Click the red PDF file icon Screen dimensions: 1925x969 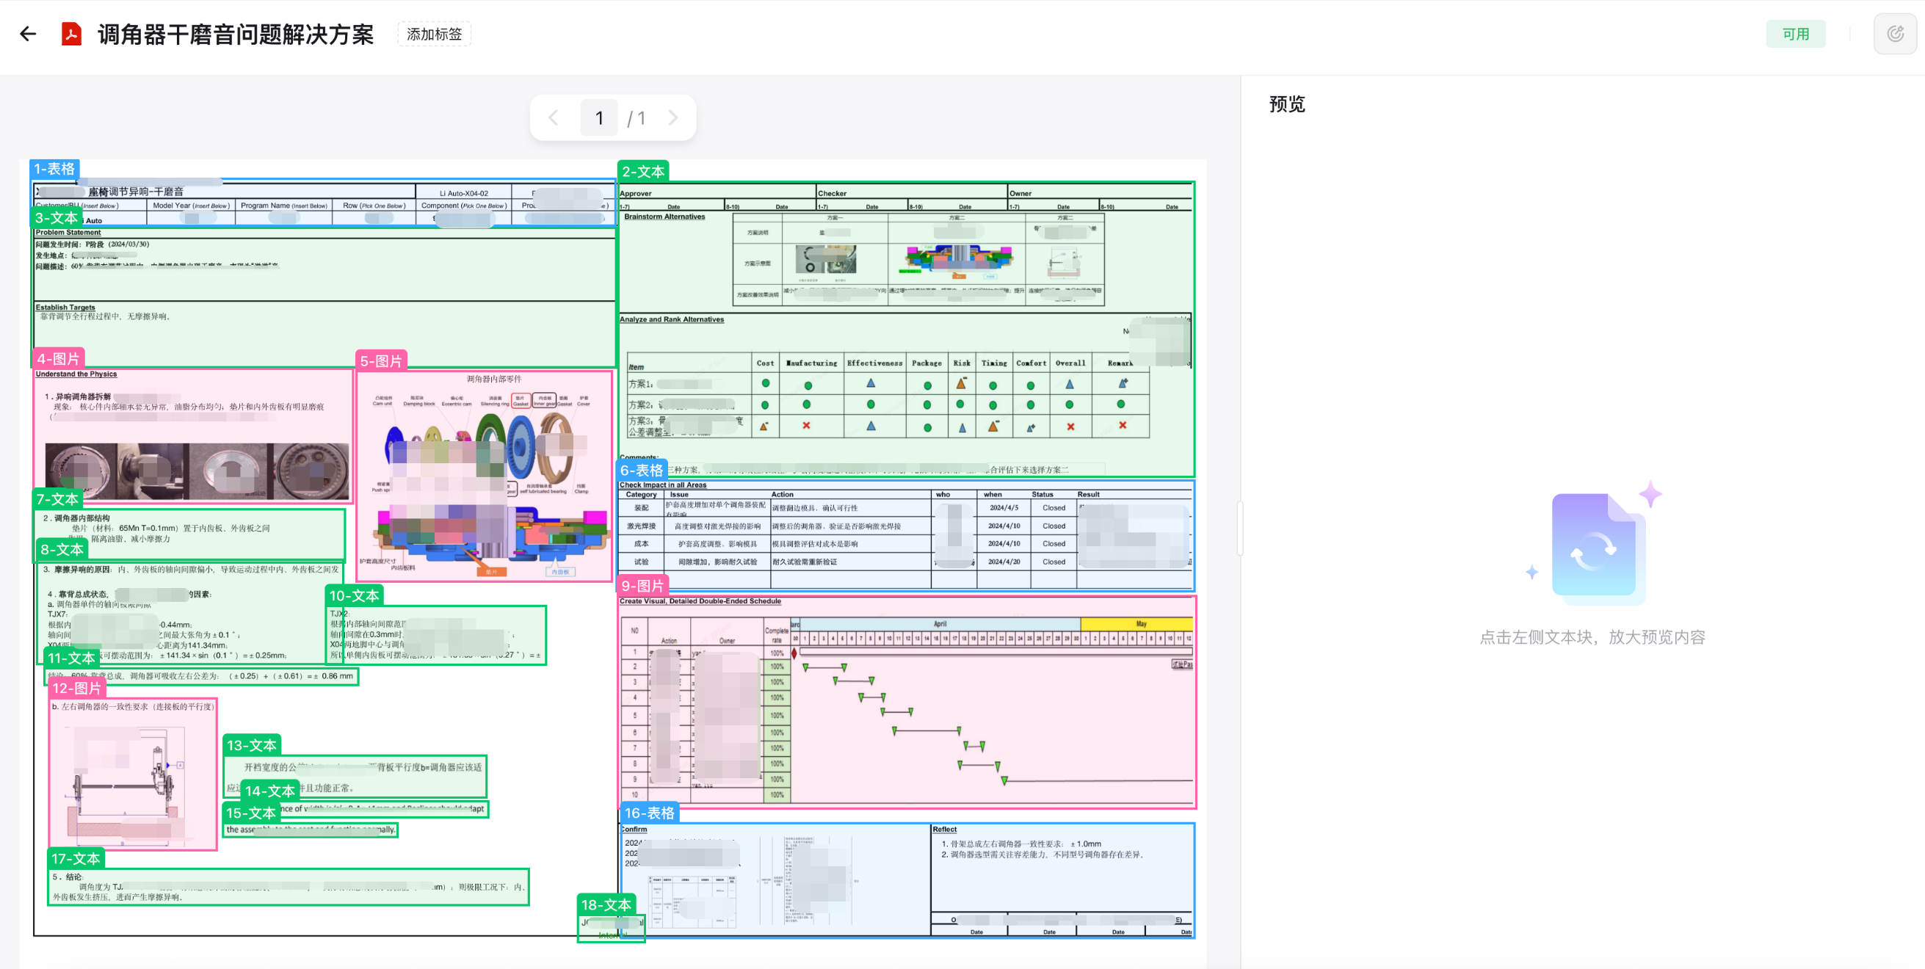(72, 34)
